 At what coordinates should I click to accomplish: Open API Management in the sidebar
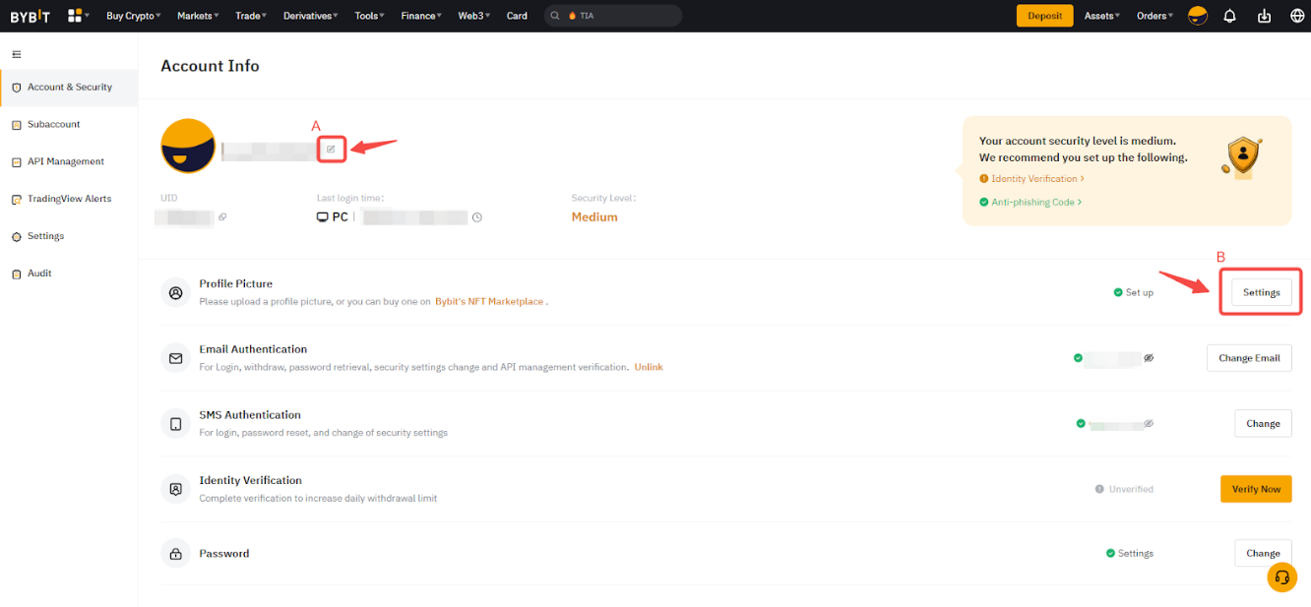65,161
